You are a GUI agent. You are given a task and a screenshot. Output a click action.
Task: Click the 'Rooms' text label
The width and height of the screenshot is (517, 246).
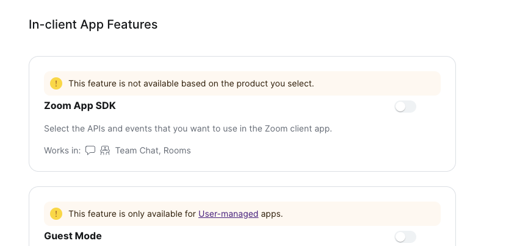tap(178, 150)
